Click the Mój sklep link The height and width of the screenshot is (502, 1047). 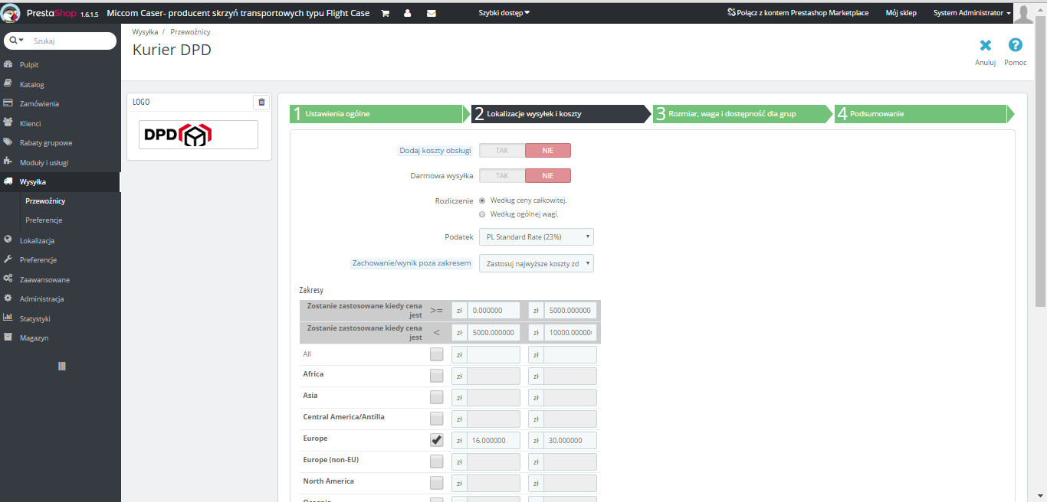coord(901,13)
